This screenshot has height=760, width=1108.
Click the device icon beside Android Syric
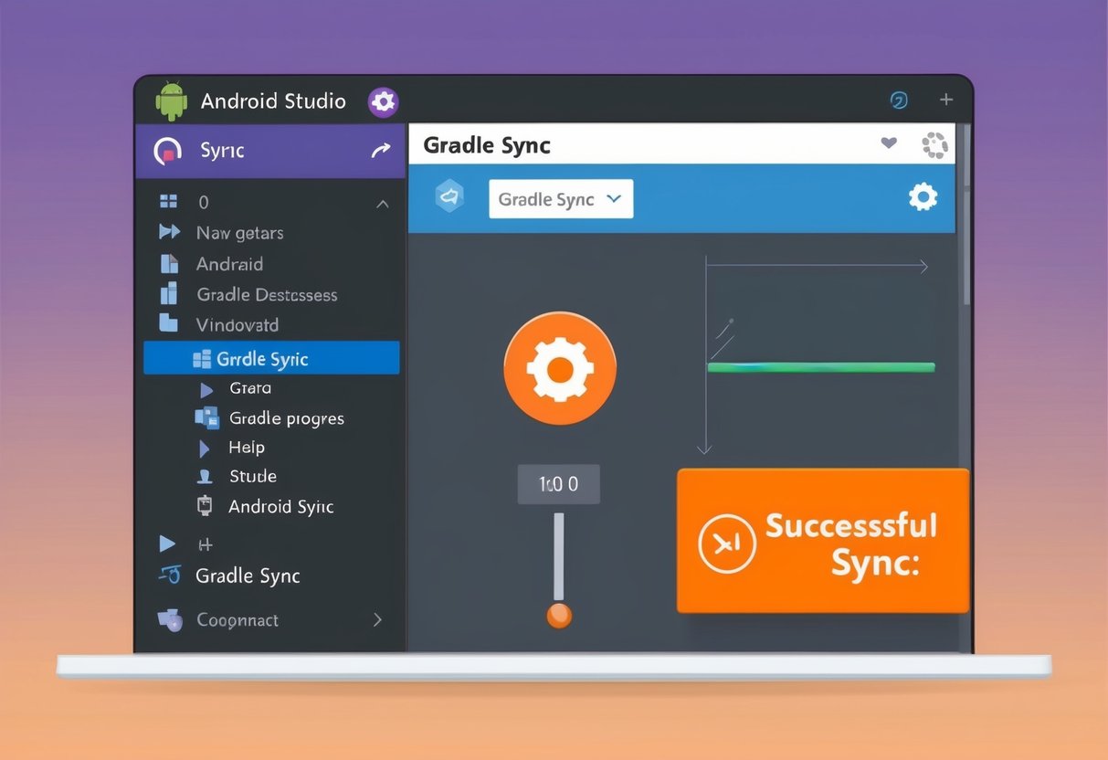pyautogui.click(x=206, y=506)
